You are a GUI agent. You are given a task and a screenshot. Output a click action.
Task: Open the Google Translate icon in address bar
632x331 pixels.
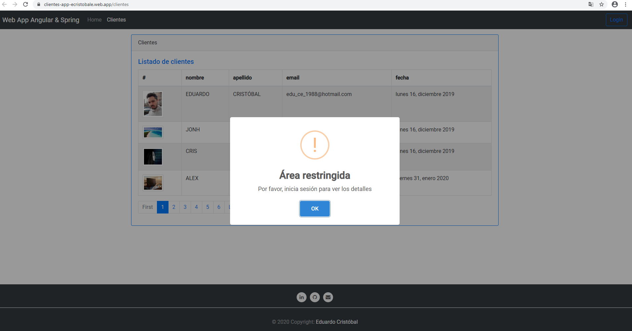(x=591, y=4)
